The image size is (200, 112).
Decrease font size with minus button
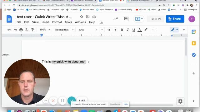(102, 30)
